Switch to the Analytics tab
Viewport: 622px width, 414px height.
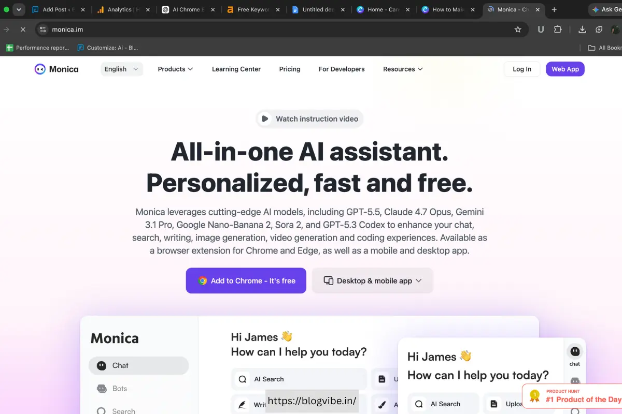coord(123,9)
